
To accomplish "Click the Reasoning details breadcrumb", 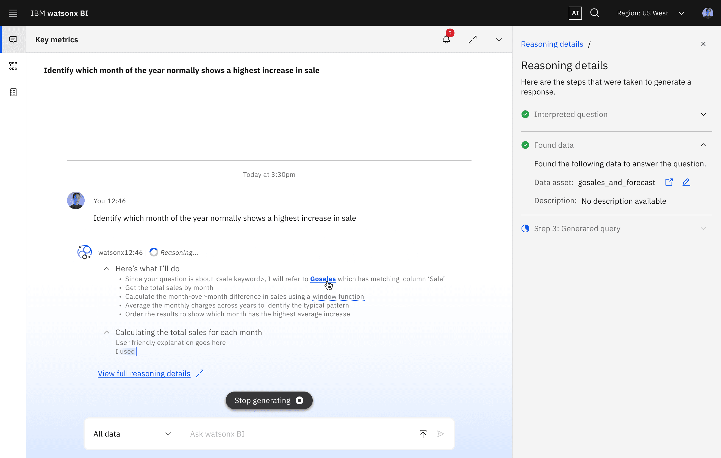I will coord(552,44).
